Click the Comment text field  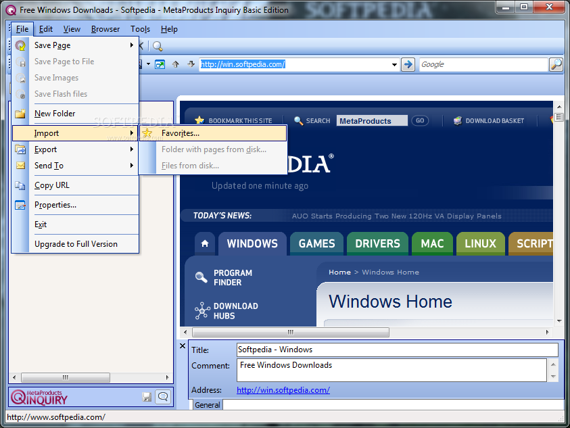391,370
